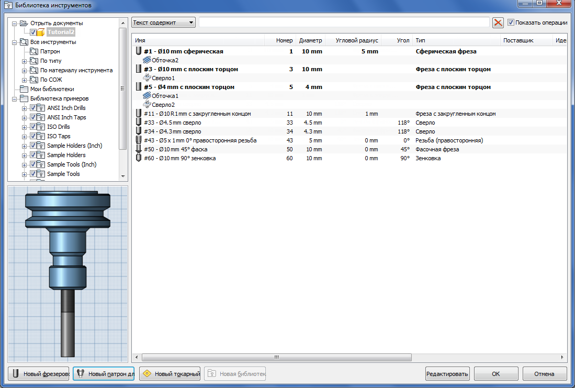575x388 pixels.
Task: Sort by the Номер column header
Action: point(280,40)
